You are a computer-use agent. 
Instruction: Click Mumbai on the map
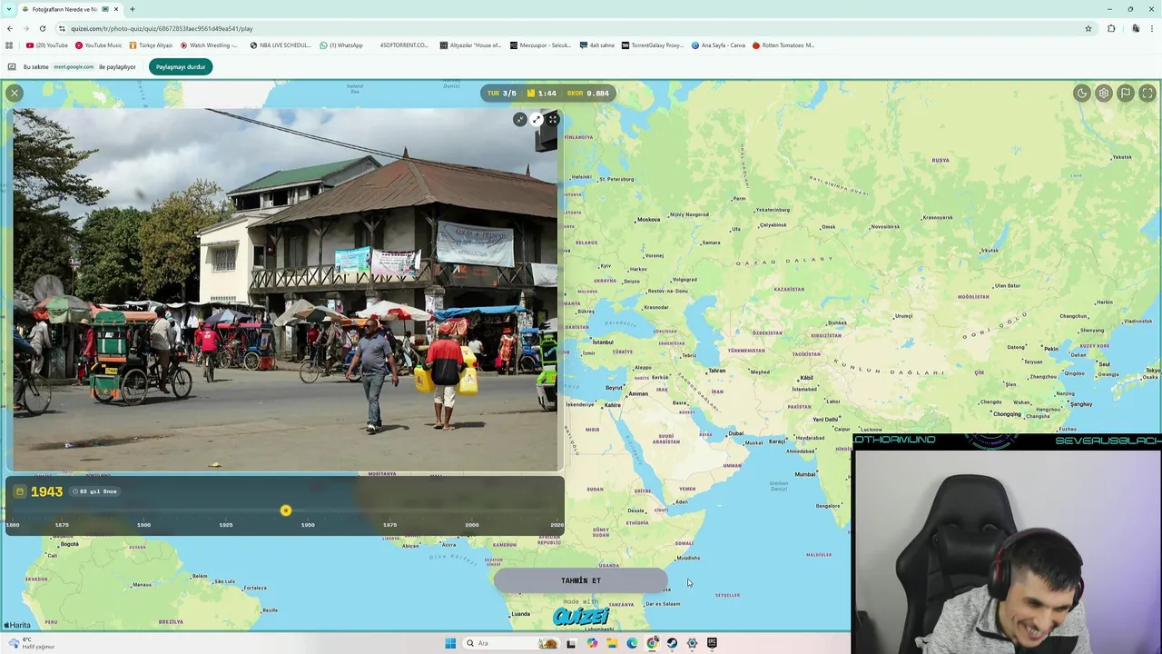[805, 473]
